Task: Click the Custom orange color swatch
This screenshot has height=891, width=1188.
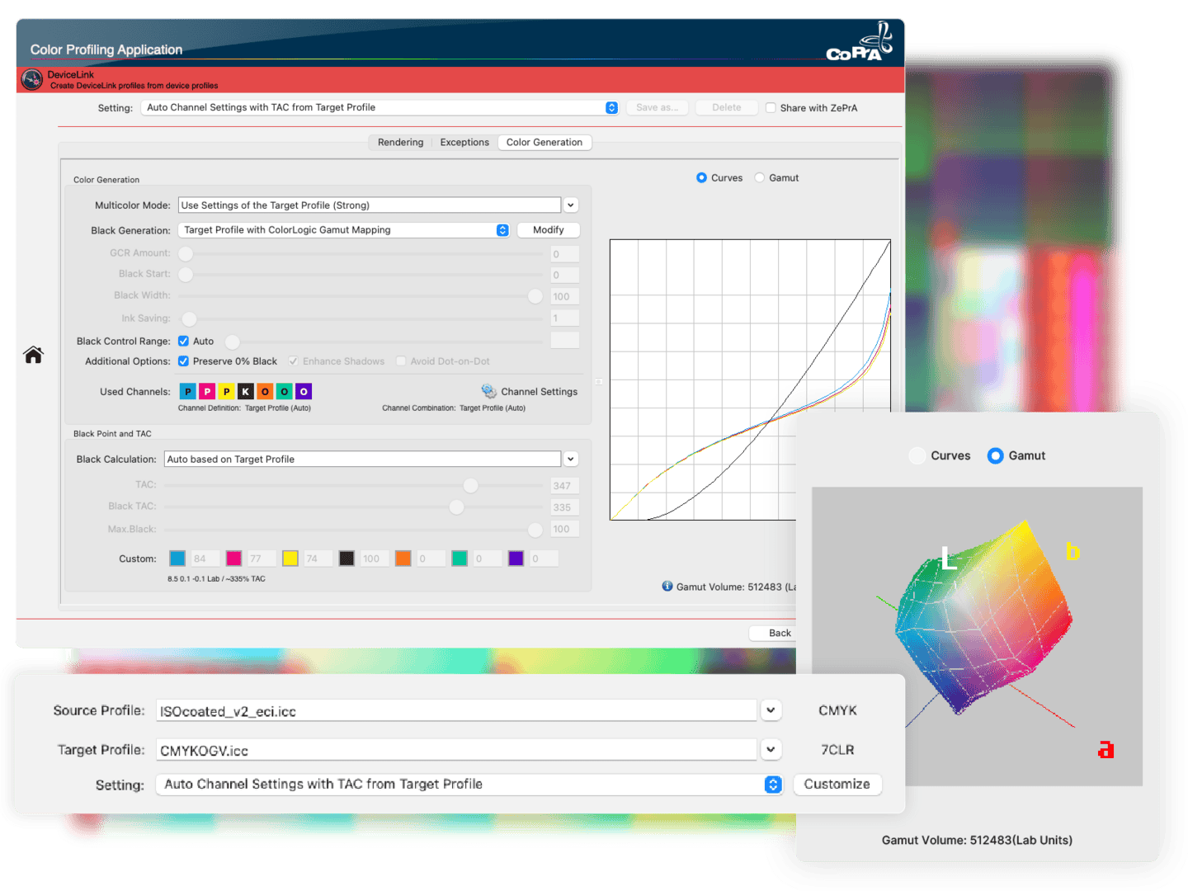Action: point(403,559)
